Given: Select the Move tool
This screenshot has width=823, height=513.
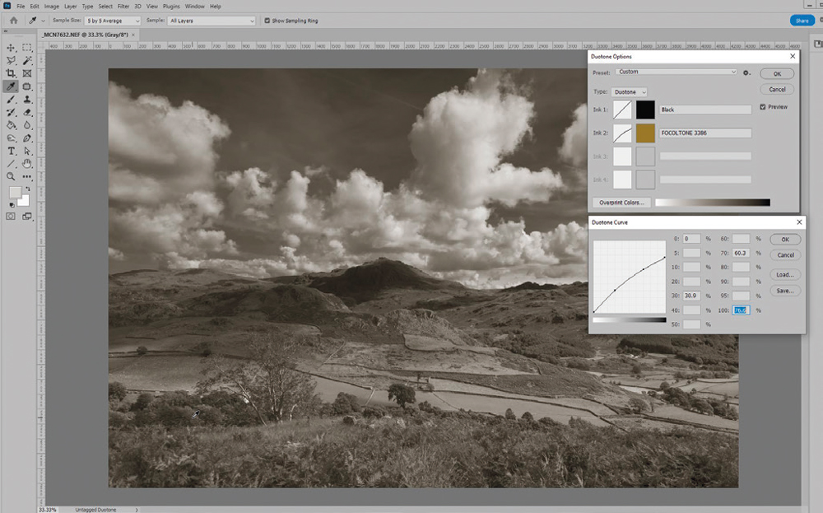Looking at the screenshot, I should [11, 48].
